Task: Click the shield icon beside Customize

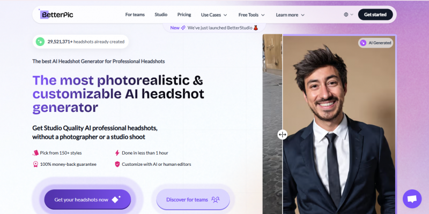Action: 117,164
